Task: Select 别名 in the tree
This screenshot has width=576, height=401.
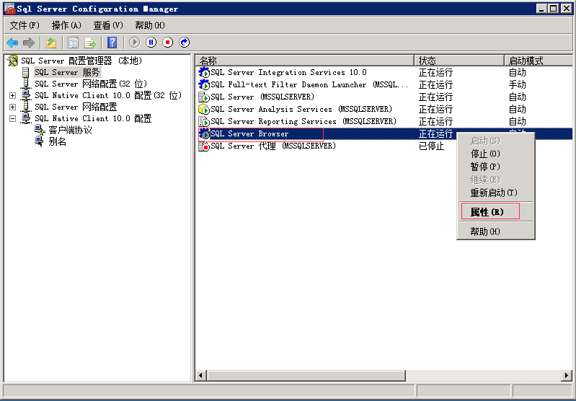Action: click(57, 141)
